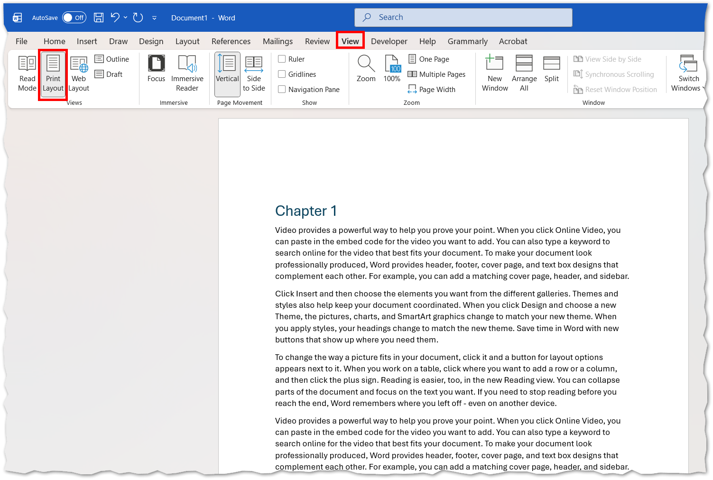Toggle the AutoSave switch
The width and height of the screenshot is (713, 480).
(x=74, y=18)
